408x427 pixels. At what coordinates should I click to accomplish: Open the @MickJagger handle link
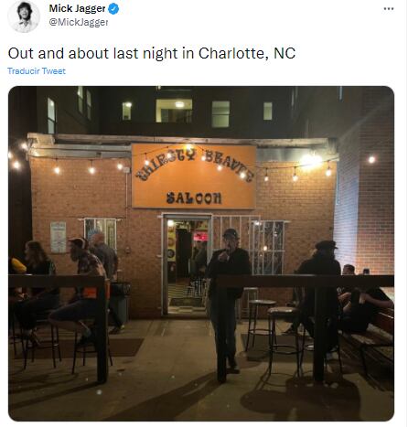click(x=79, y=22)
